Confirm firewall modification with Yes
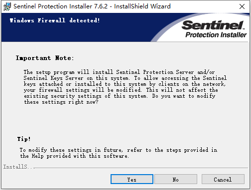This screenshot has height=190, width=251. click(132, 179)
